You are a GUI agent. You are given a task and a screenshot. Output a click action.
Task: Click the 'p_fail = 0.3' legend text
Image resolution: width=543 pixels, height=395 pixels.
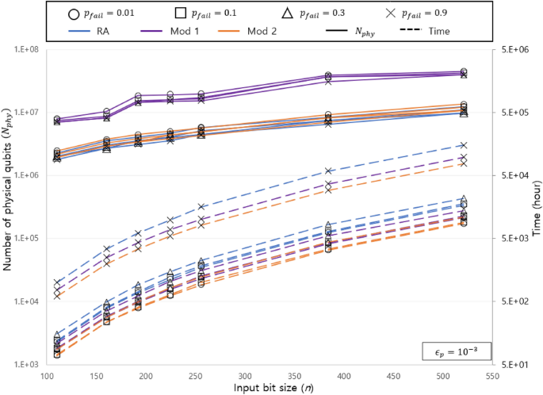point(322,13)
